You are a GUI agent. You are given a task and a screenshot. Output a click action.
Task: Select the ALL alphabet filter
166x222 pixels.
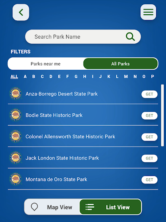click(14, 77)
